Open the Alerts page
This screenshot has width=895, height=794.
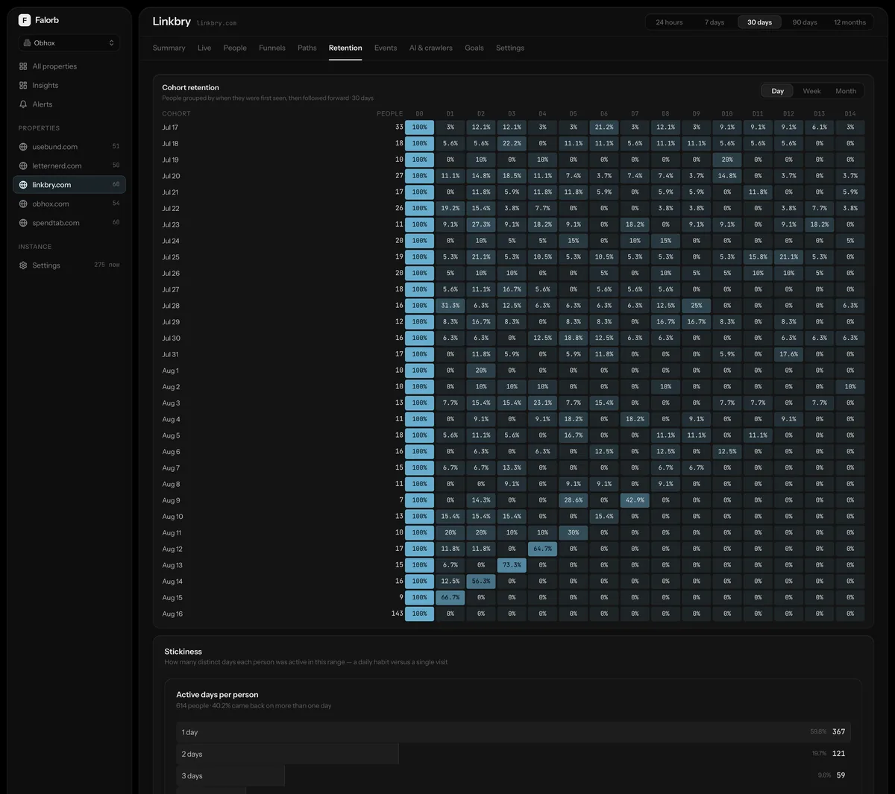[x=69, y=104]
